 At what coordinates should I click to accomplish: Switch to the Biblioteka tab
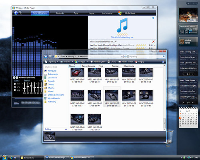point(60,13)
